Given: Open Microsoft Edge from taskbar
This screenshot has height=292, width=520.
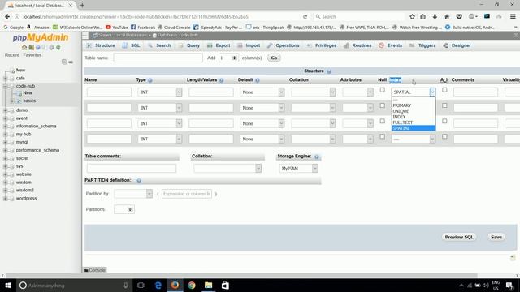Looking at the screenshot, I should [158, 286].
